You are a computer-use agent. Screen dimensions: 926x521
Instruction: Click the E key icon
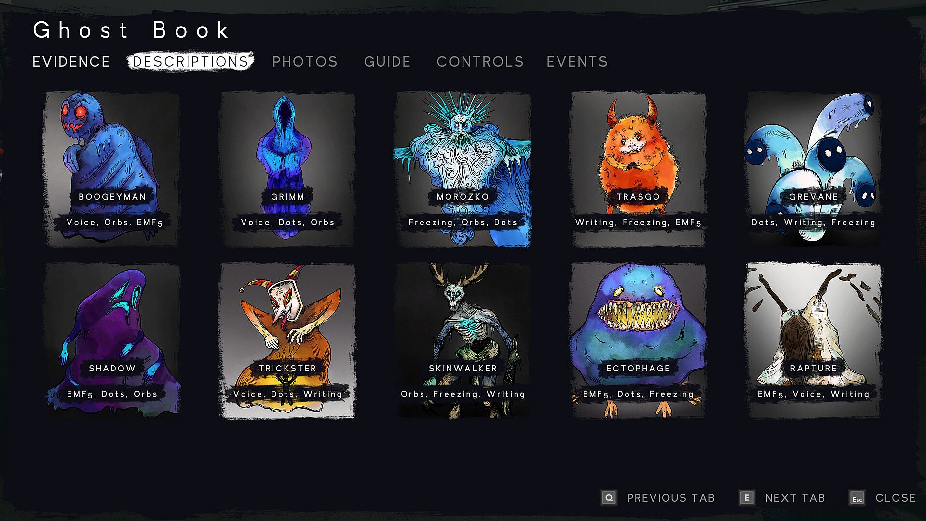747,498
